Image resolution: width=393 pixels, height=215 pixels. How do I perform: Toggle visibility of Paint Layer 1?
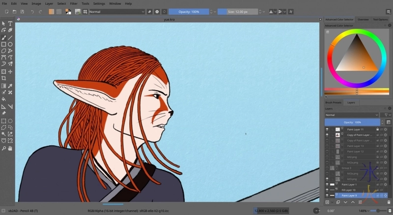click(327, 184)
